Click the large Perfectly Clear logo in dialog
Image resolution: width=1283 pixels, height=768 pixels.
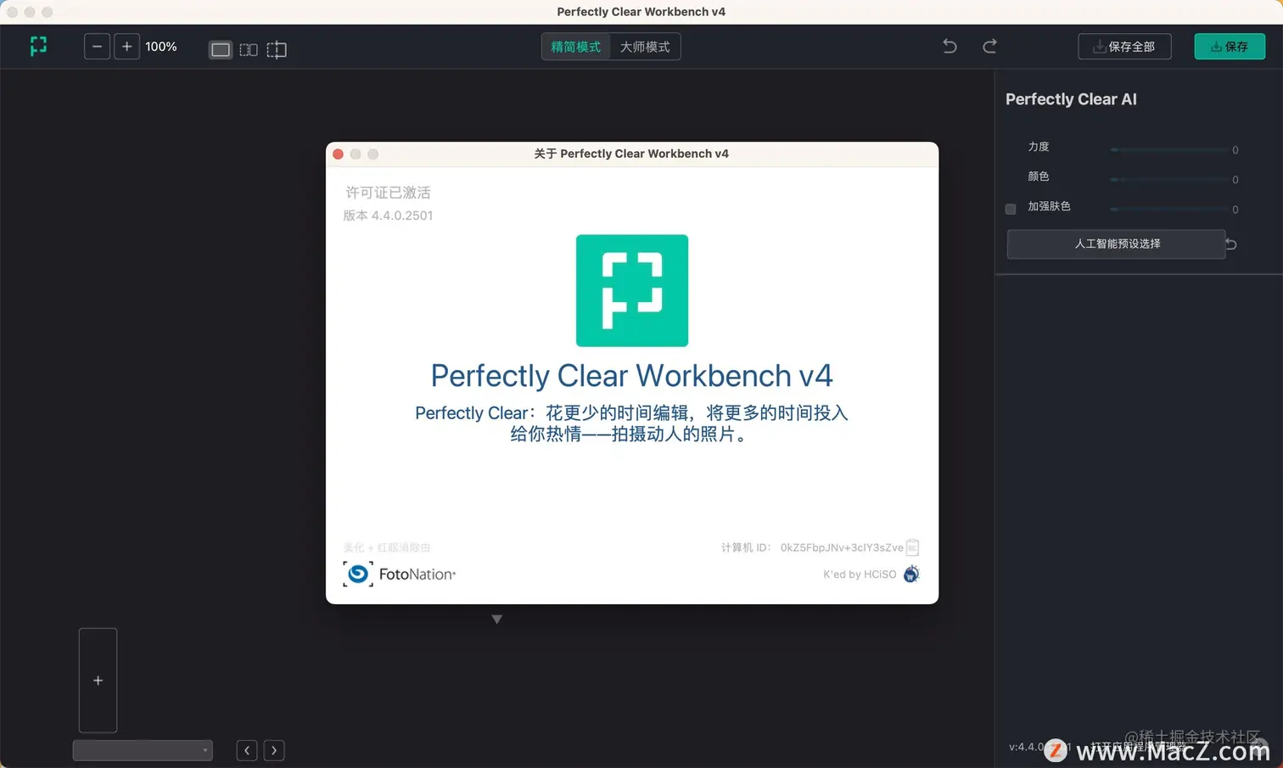632,290
